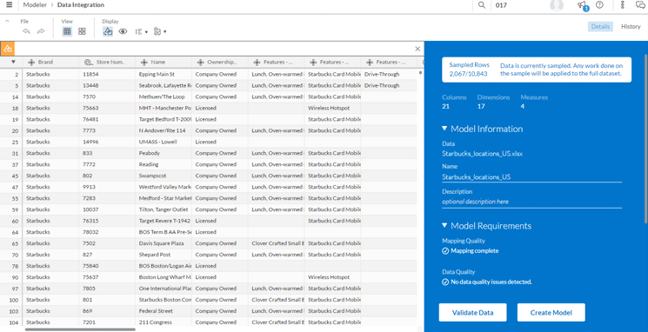
Task: Open the hierarchy list dropdown arrow
Action: point(146,32)
